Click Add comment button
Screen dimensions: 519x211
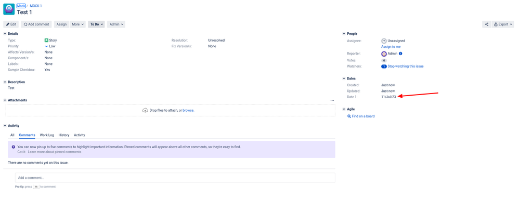click(x=36, y=24)
